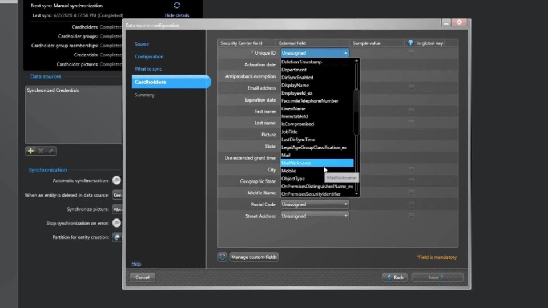This screenshot has height=308, width=548.
Task: Click the info icon next to Is global key
Action: [410, 43]
